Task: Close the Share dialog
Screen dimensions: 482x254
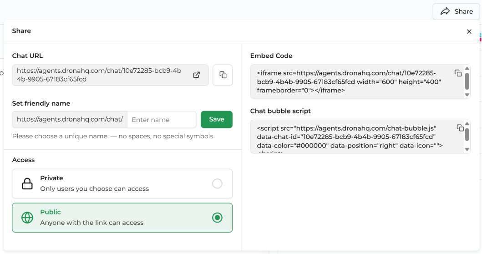Action: click(469, 31)
